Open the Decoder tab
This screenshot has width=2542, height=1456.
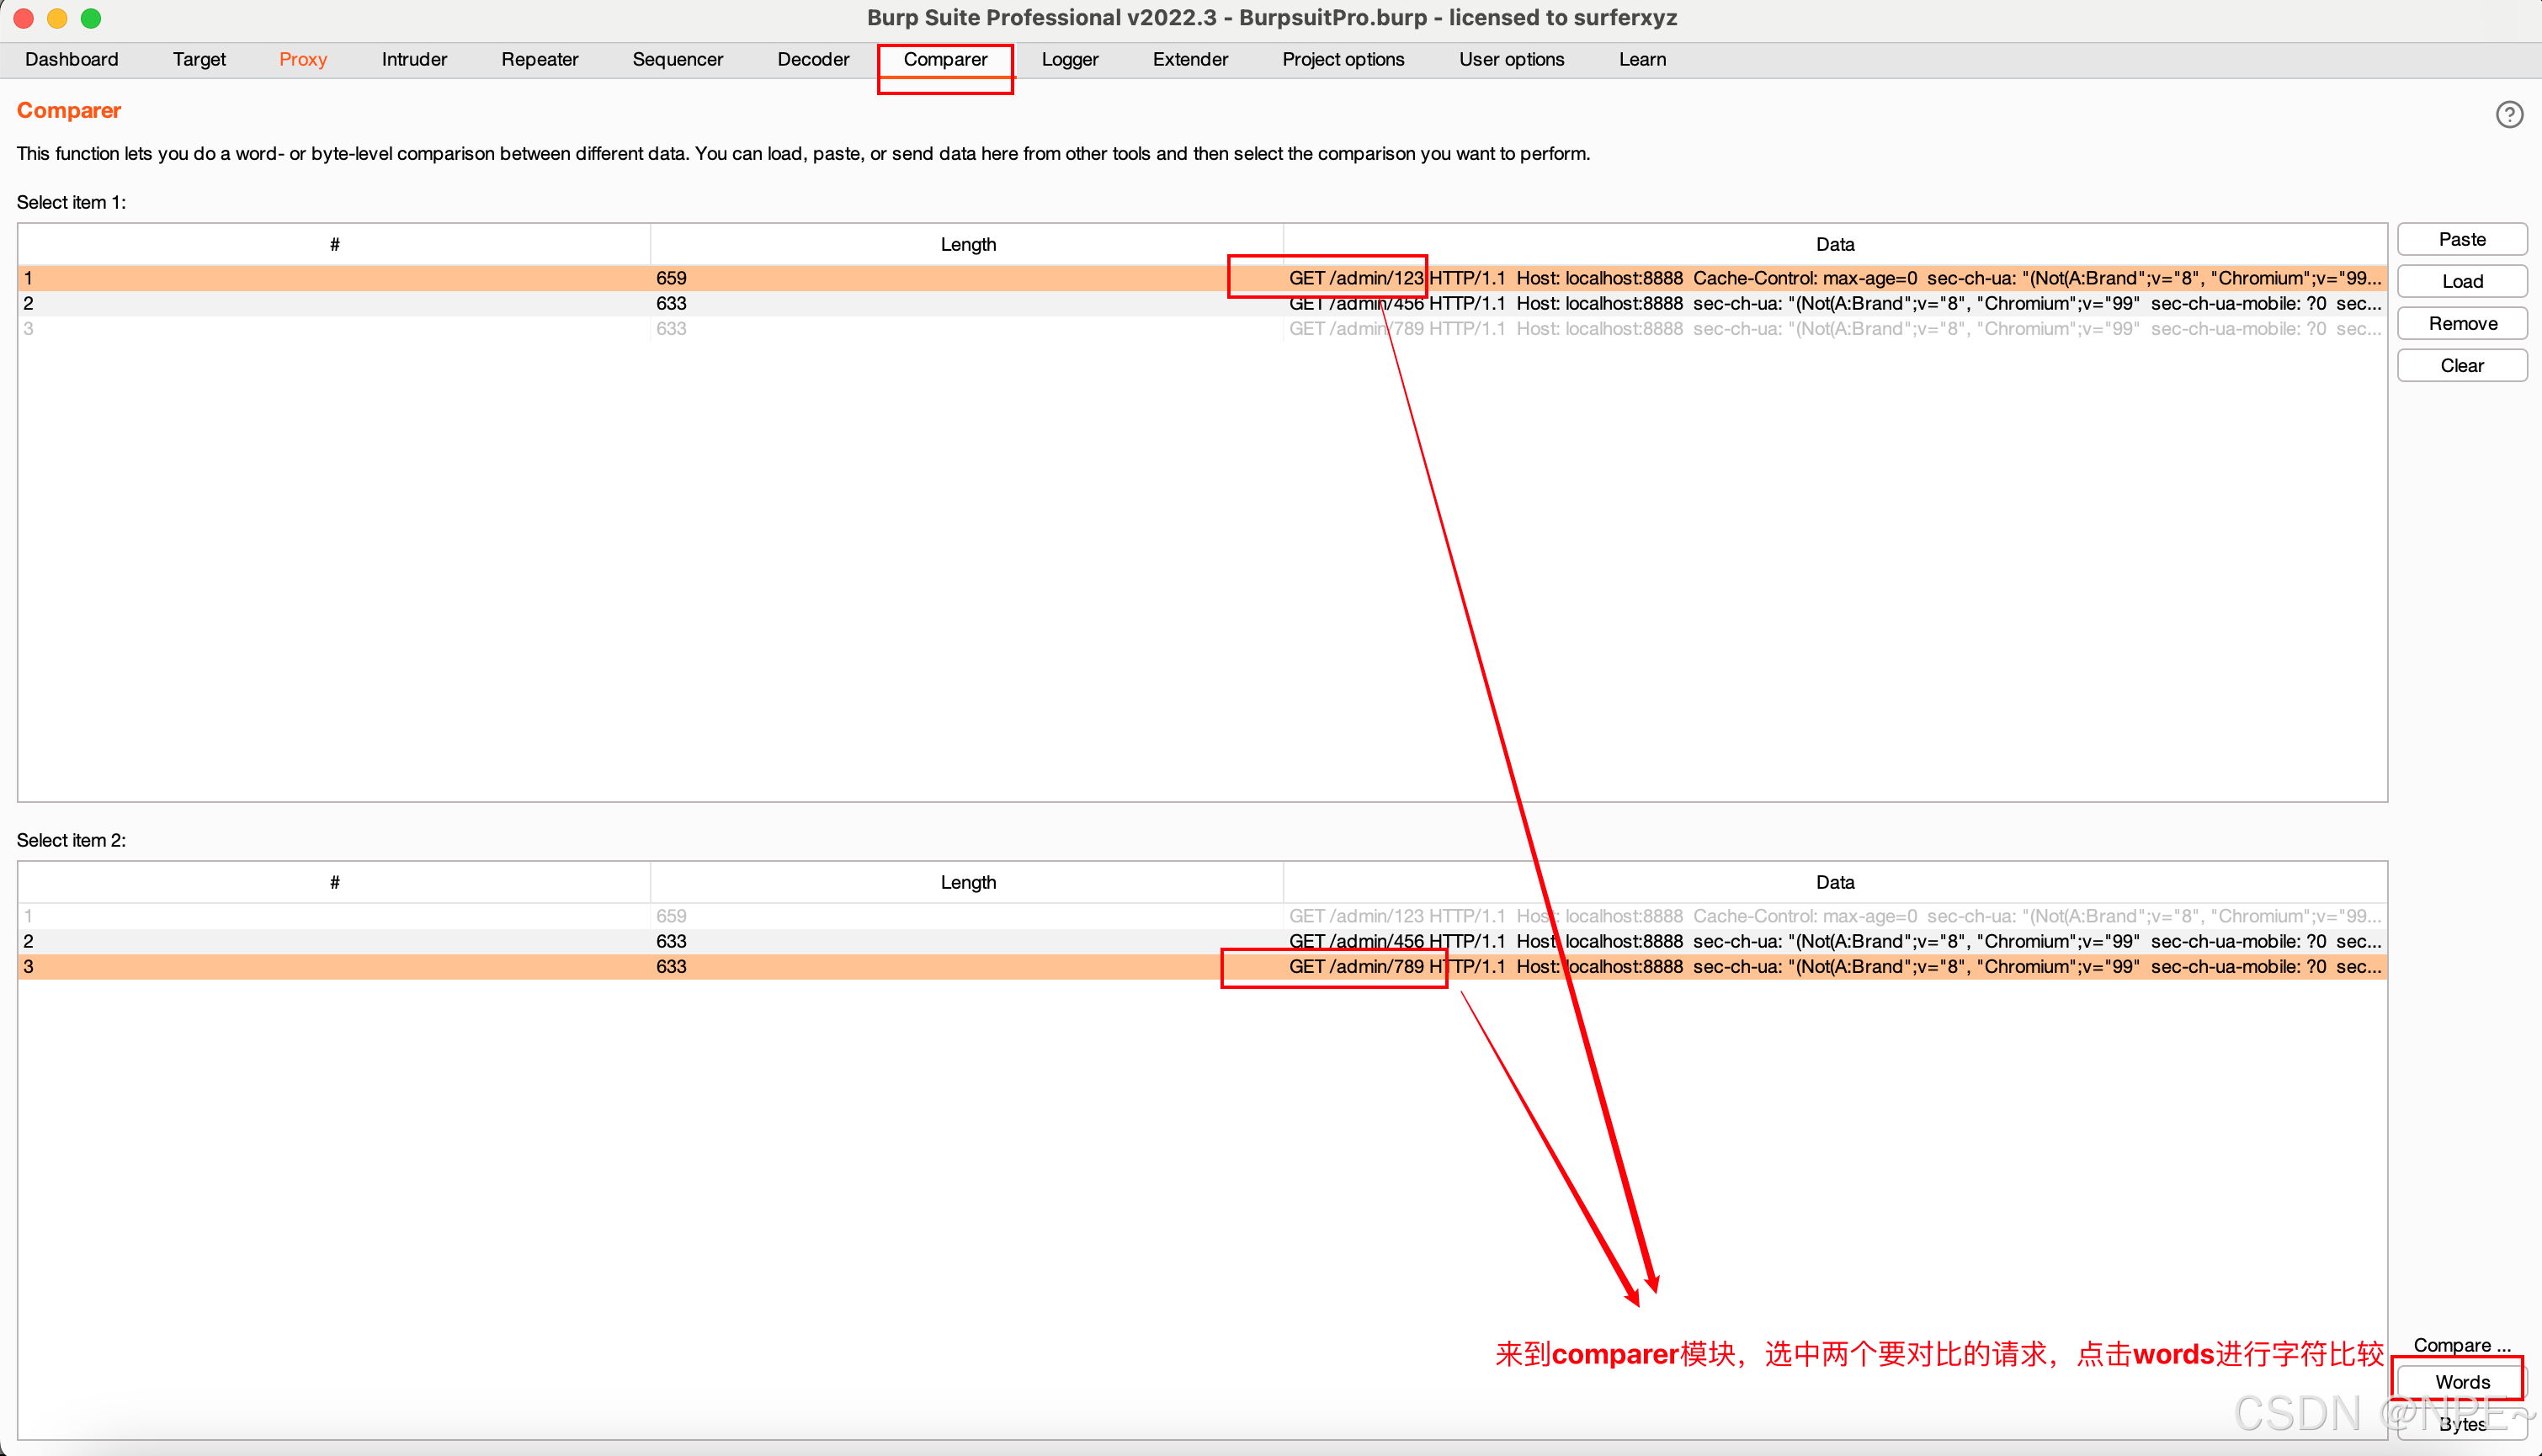point(813,59)
